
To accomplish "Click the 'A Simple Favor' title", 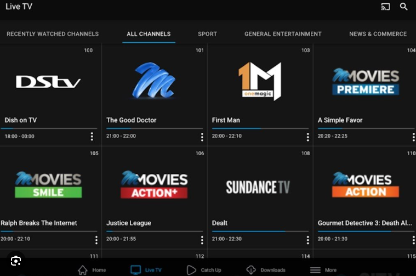I will point(340,120).
